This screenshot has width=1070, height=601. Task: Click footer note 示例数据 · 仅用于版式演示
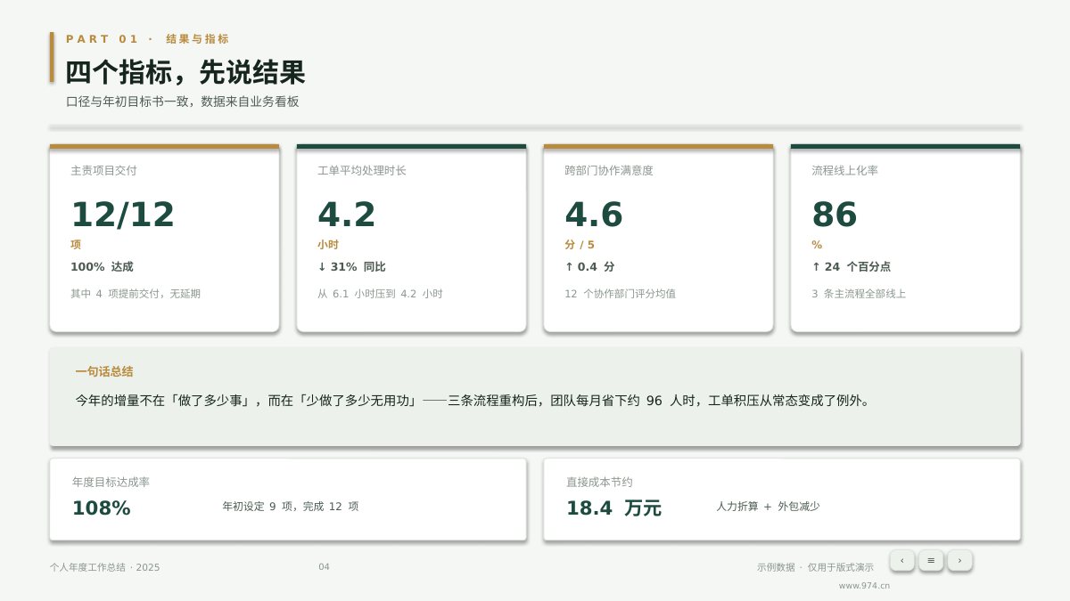click(x=815, y=567)
